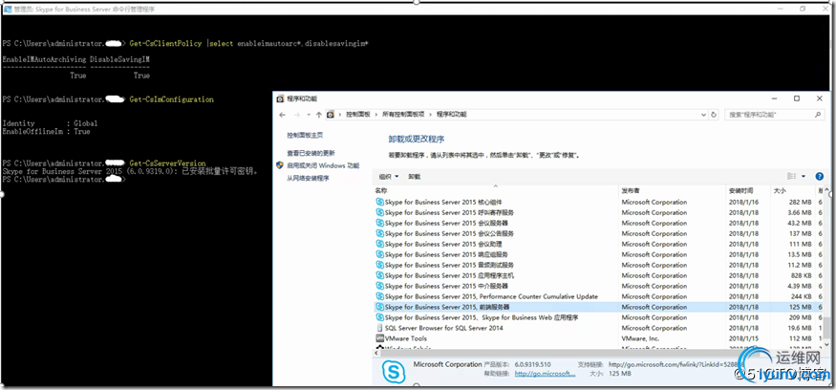Click 2018/1/16 date of 核心组件 row

point(743,203)
